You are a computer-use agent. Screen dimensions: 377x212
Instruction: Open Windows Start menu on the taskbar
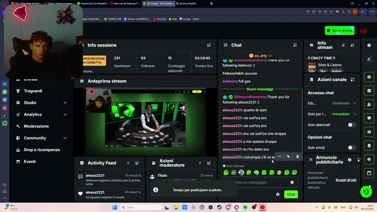114,207
